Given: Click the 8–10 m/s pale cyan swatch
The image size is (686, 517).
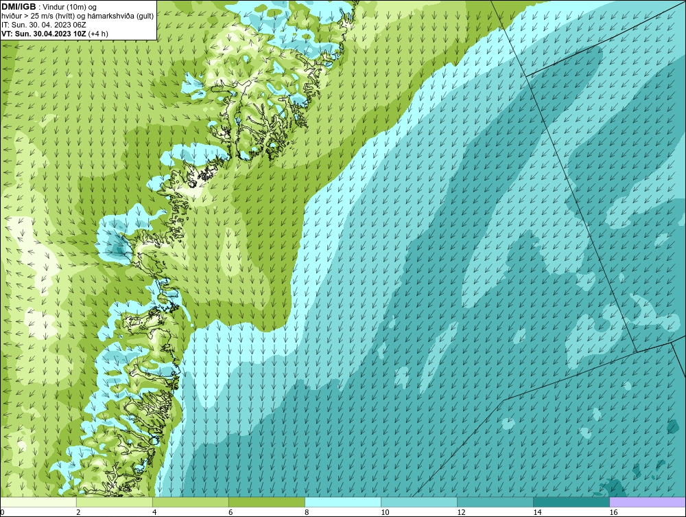Looking at the screenshot, I should (x=343, y=502).
